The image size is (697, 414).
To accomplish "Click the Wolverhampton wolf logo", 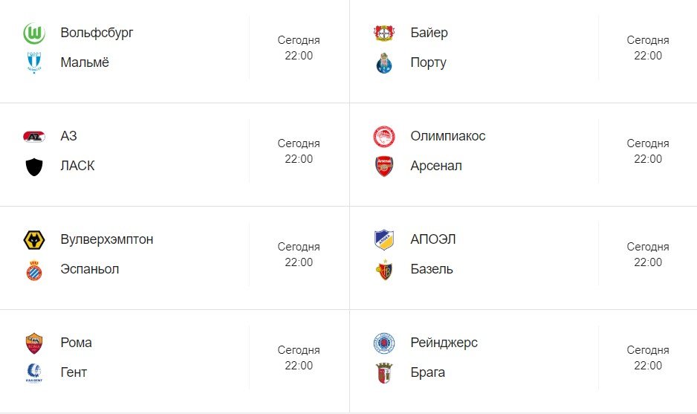I will click(x=34, y=240).
